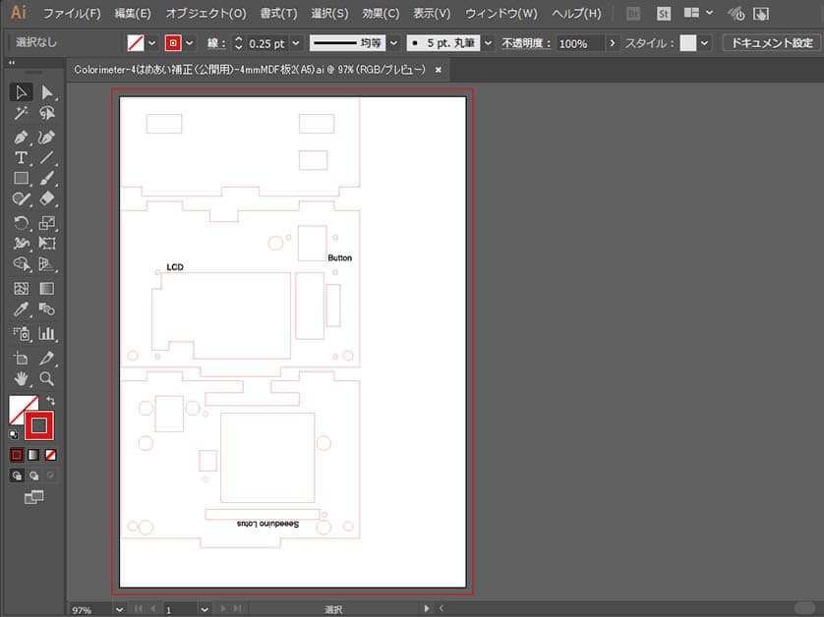
Task: Set paint mode to None
Action: (50, 455)
